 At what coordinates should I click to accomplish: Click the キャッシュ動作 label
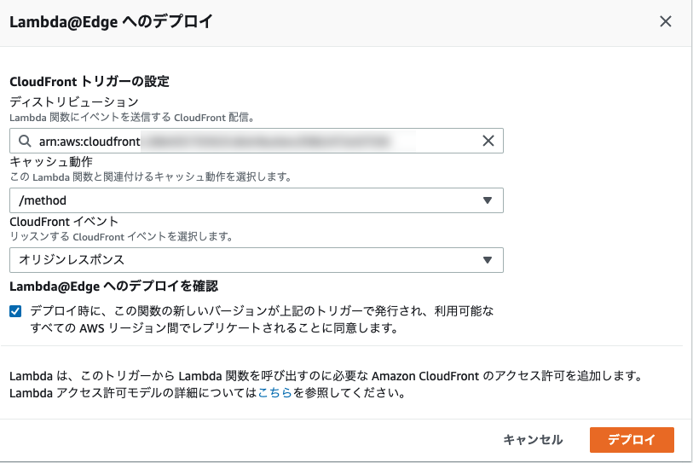51,162
